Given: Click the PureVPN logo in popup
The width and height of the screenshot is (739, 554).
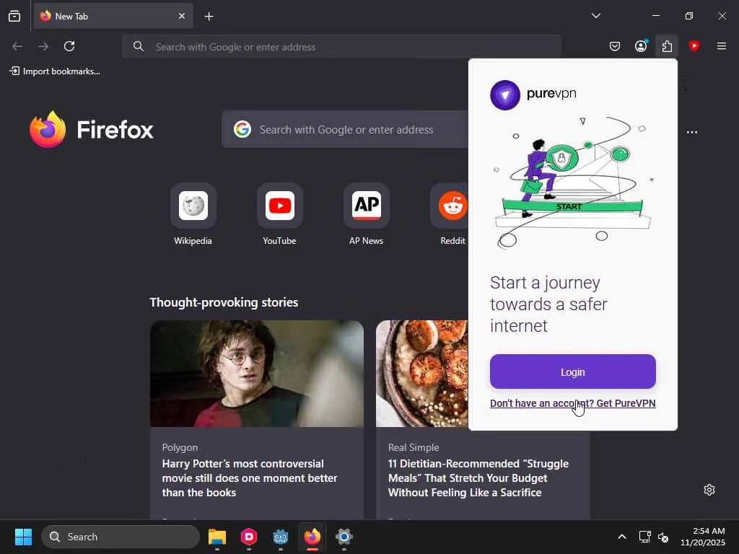Looking at the screenshot, I should pyautogui.click(x=533, y=94).
